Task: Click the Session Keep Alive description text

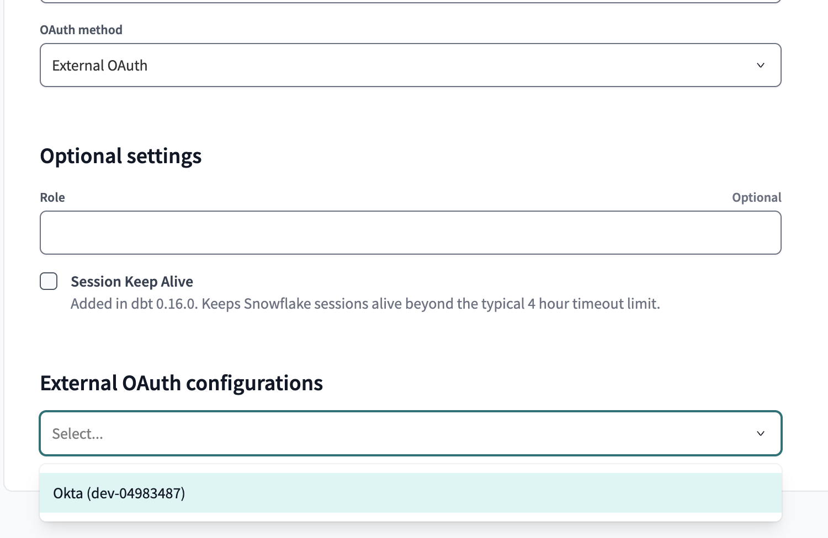Action: coord(364,303)
